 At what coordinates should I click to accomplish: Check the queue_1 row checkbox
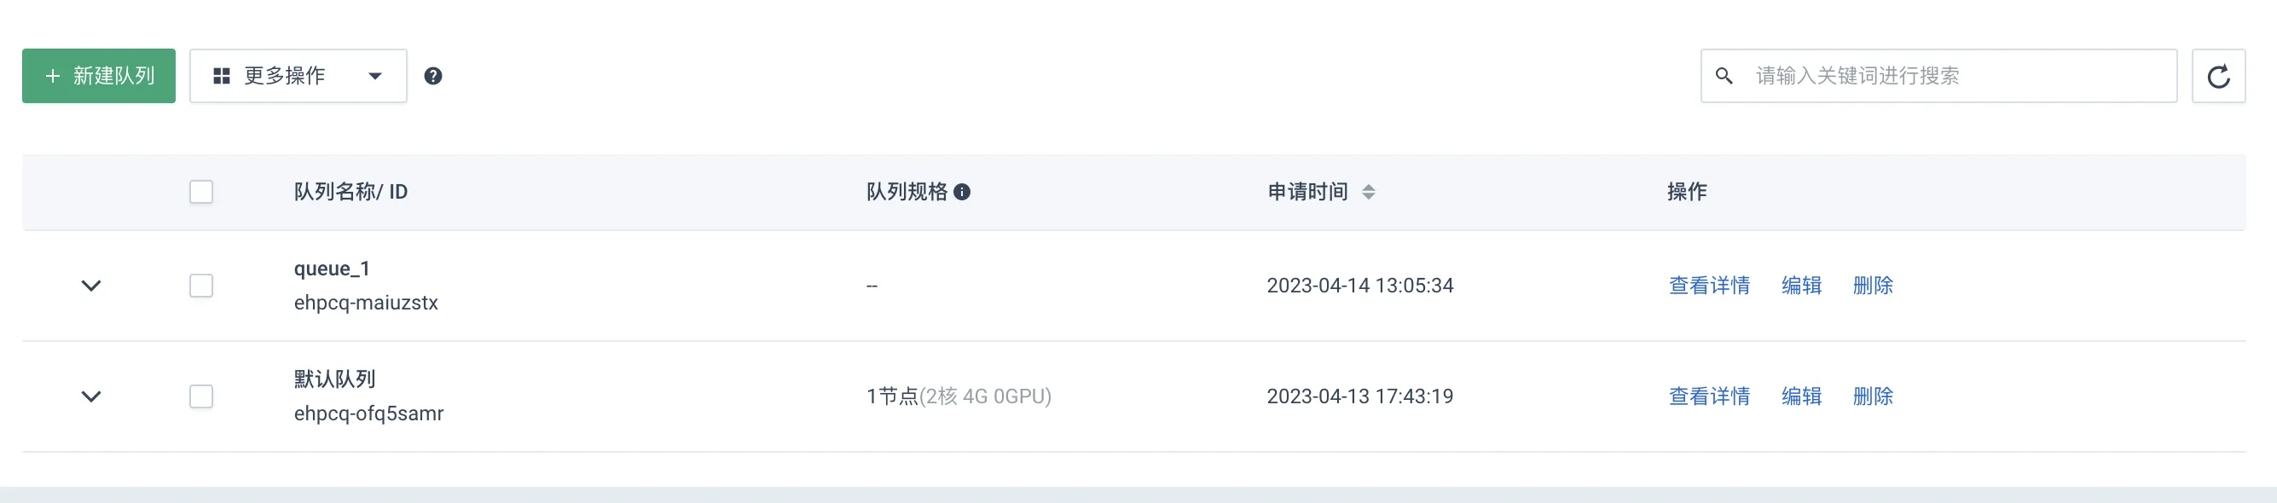(x=201, y=286)
